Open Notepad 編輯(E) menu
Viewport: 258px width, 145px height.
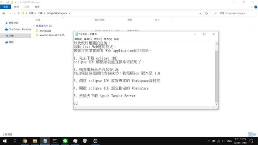[88, 39]
